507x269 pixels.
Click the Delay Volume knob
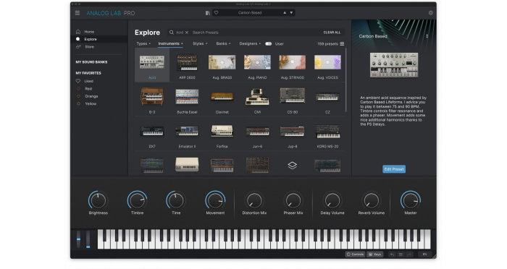point(332,200)
